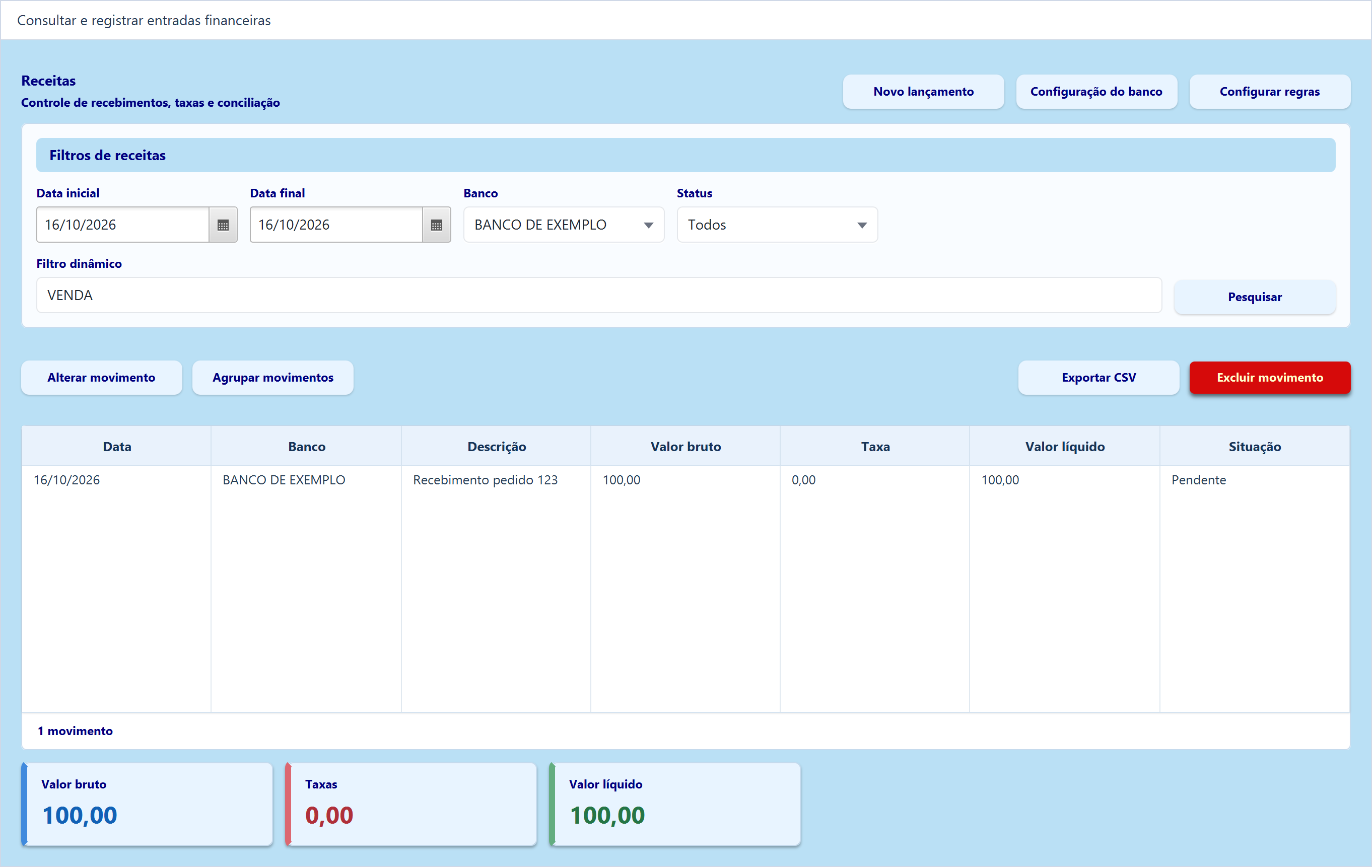Image resolution: width=1372 pixels, height=867 pixels.
Task: Click into the Data final date field
Action: [x=336, y=225]
